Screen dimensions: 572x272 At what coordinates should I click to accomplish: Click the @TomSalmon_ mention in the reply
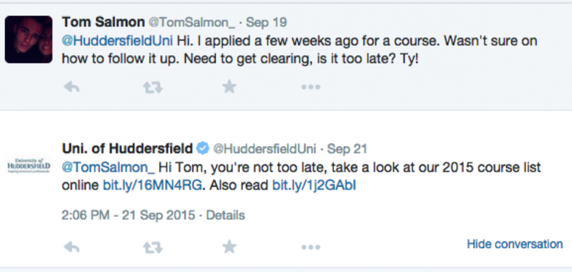point(109,167)
